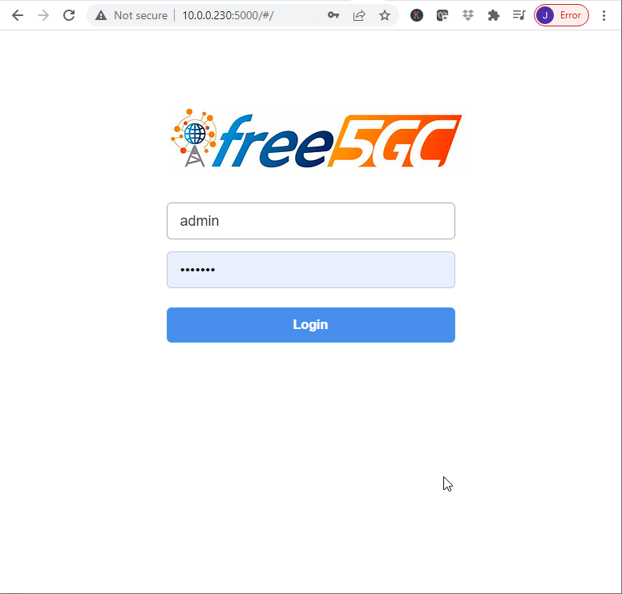Click the browser back arrow
622x594 pixels.
pos(18,15)
